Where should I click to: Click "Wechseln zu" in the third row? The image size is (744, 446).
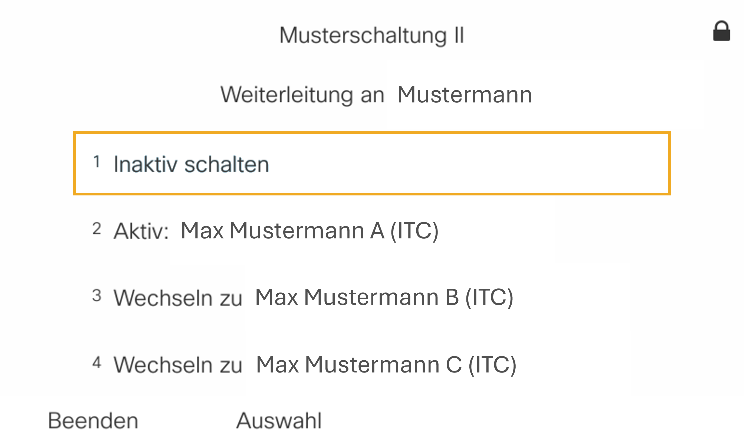(x=178, y=298)
